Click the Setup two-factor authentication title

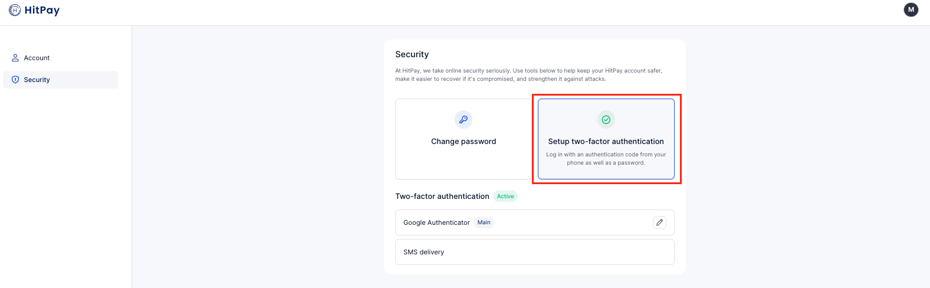point(606,142)
